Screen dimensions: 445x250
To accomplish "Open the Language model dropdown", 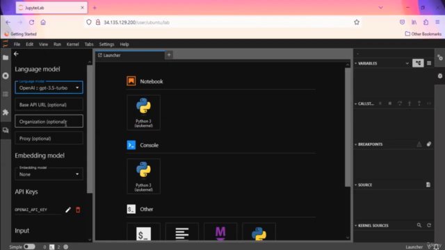I will tap(49, 87).
